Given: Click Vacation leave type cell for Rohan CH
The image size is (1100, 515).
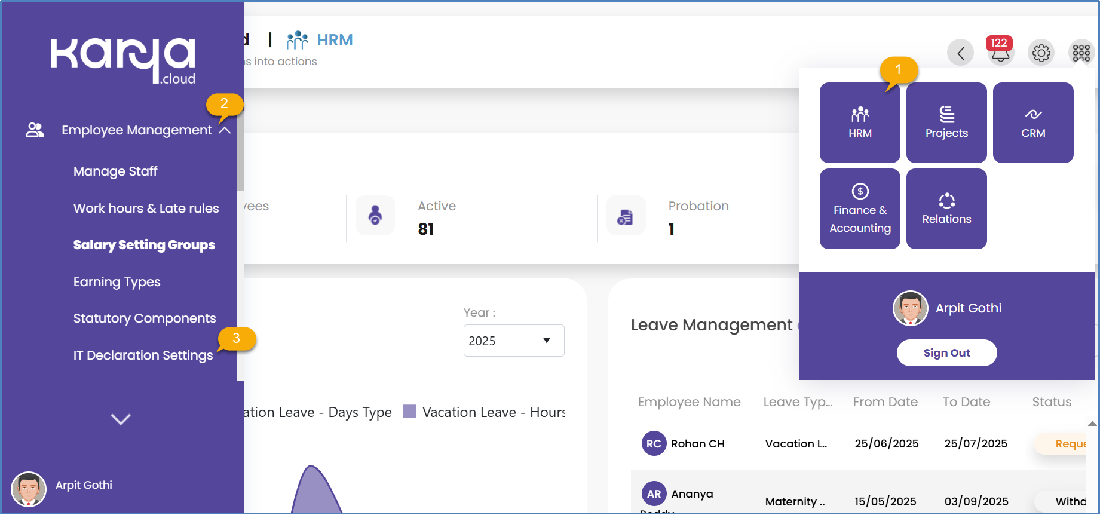Looking at the screenshot, I should click(x=796, y=444).
